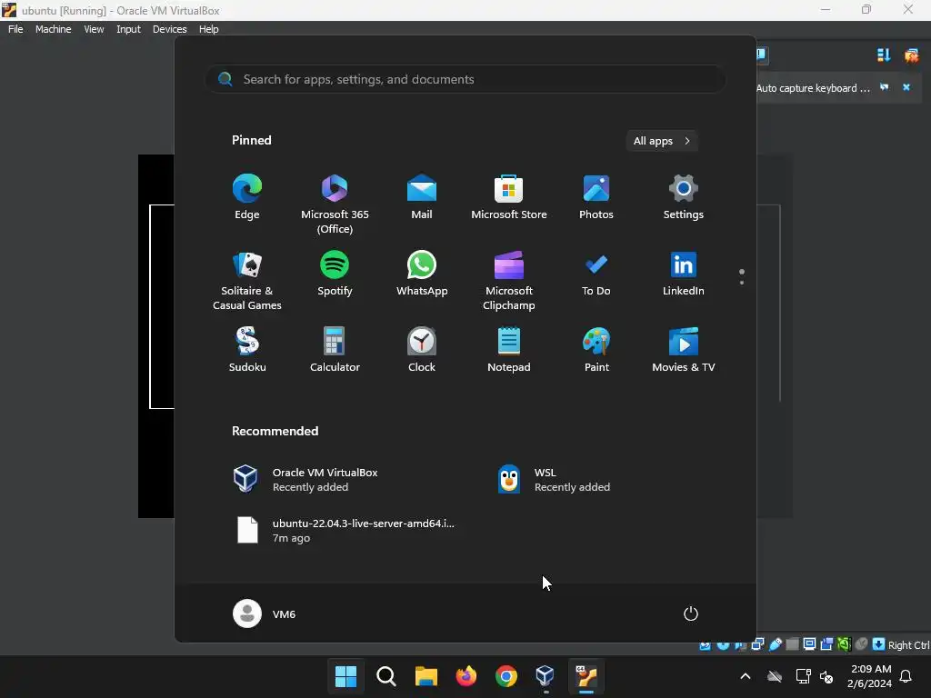This screenshot has height=698, width=931.
Task: Click VirtualBox delete all notifications icon
Action: click(911, 55)
